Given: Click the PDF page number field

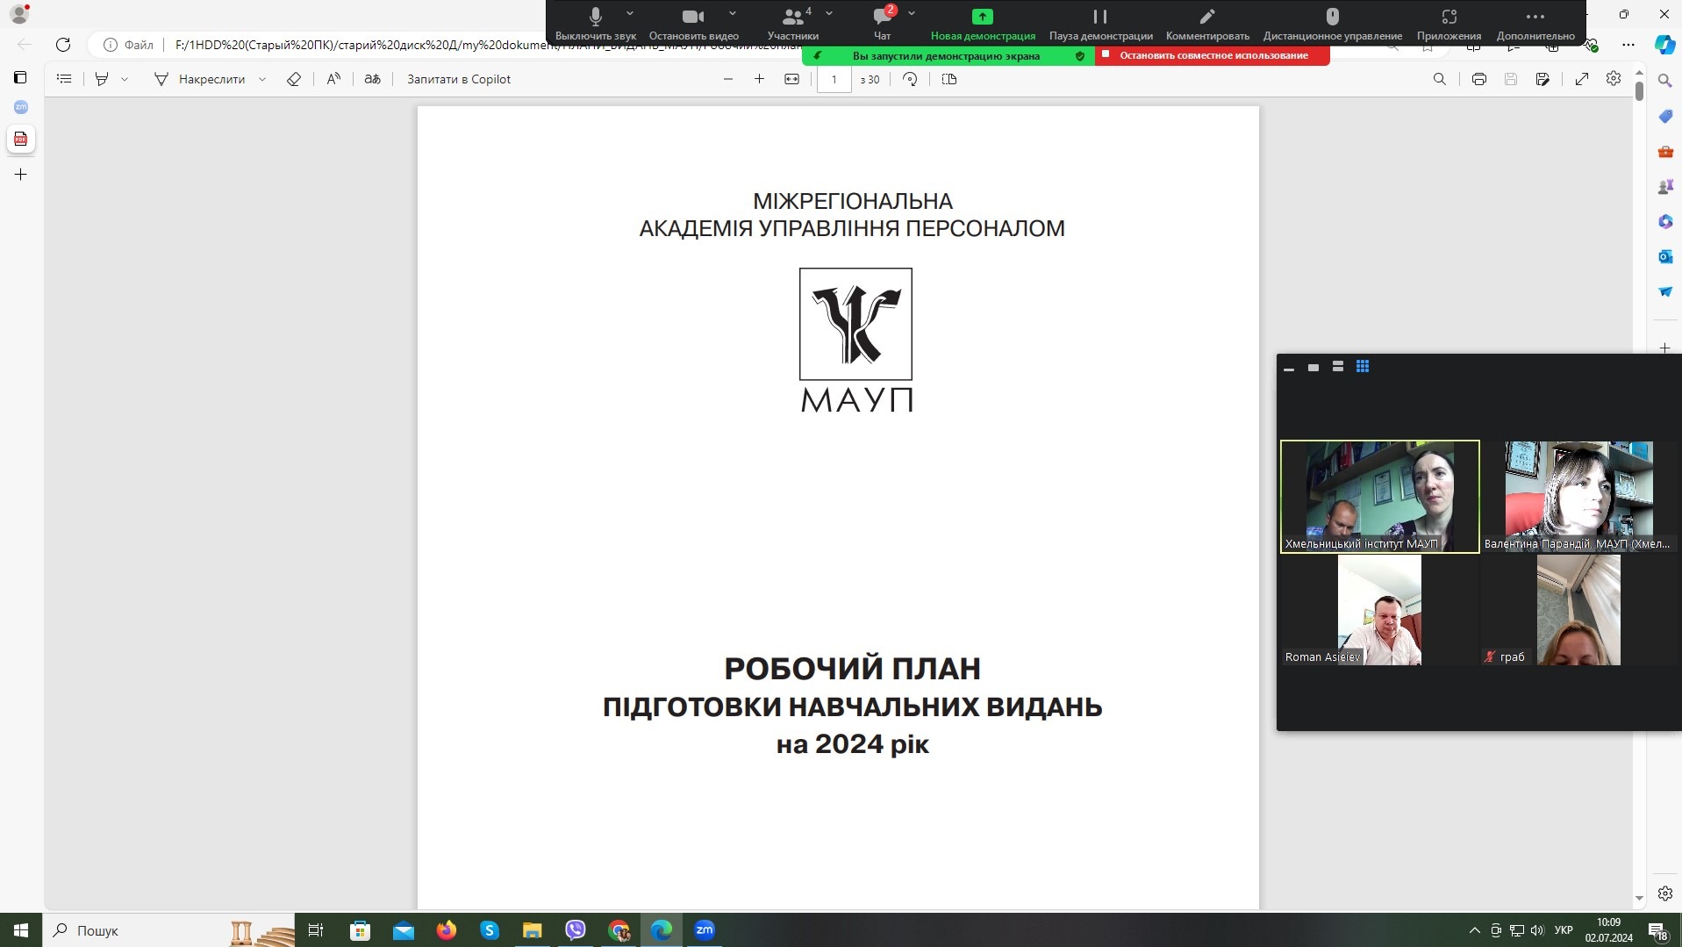Looking at the screenshot, I should pyautogui.click(x=834, y=79).
